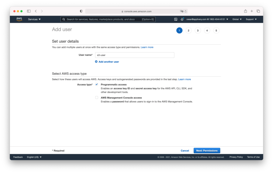Click inside the User name input field

[135, 55]
